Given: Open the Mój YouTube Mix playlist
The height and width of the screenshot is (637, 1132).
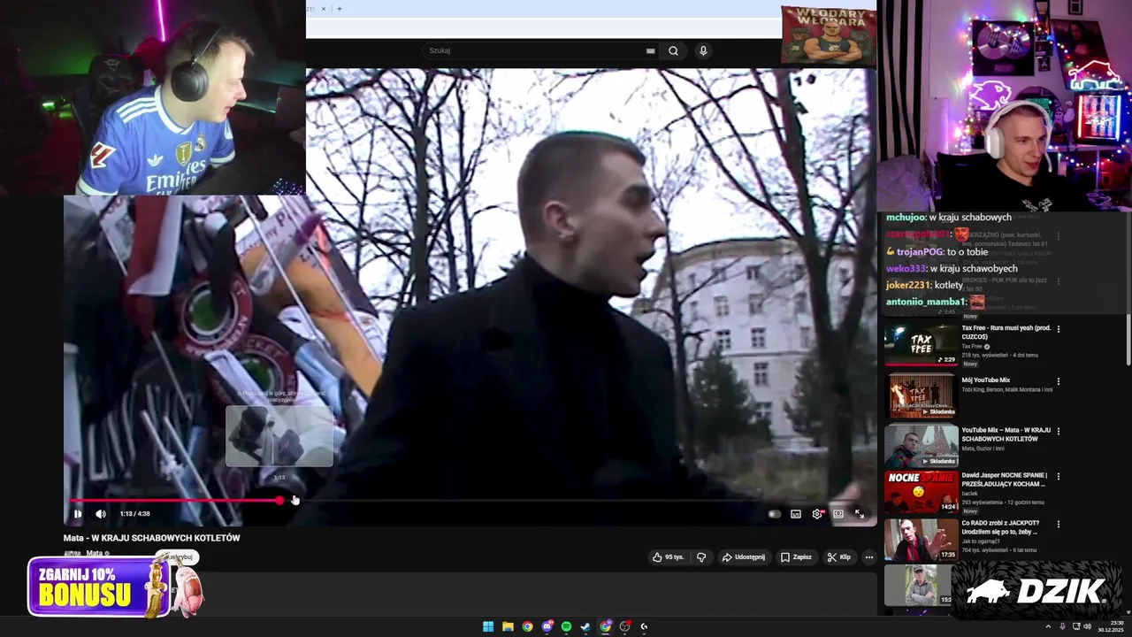Looking at the screenshot, I should tap(986, 380).
